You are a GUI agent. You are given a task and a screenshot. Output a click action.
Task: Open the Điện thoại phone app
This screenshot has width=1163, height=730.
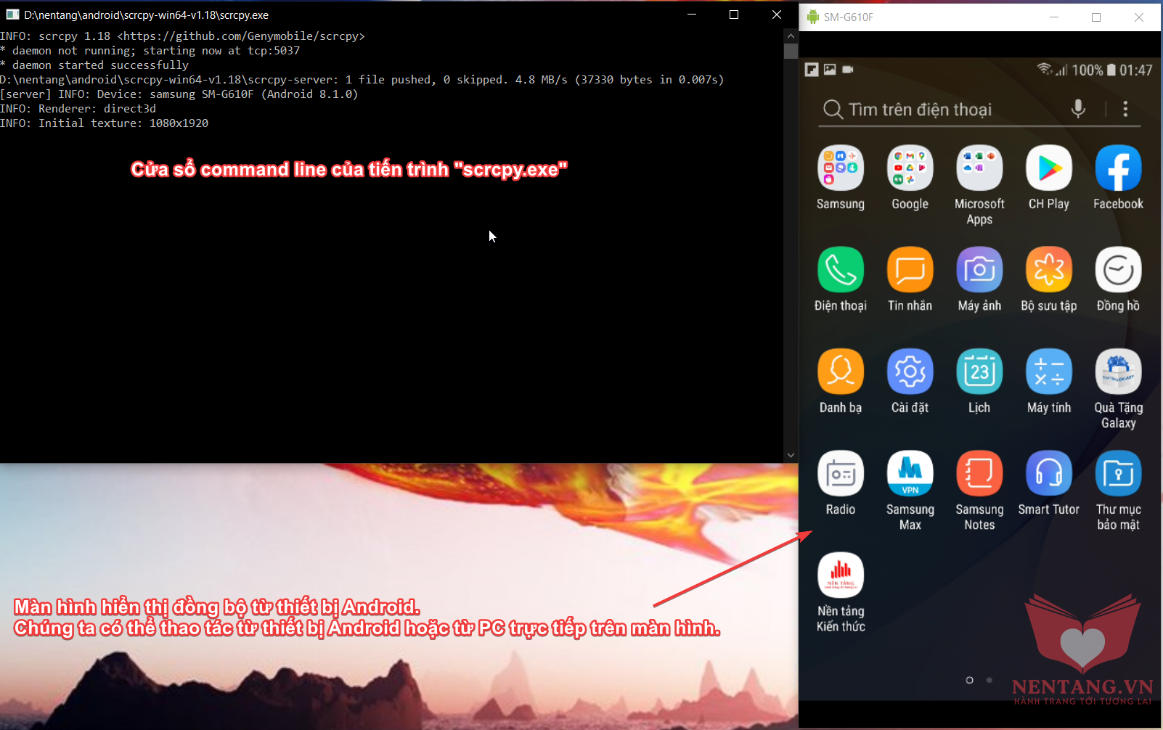[840, 270]
